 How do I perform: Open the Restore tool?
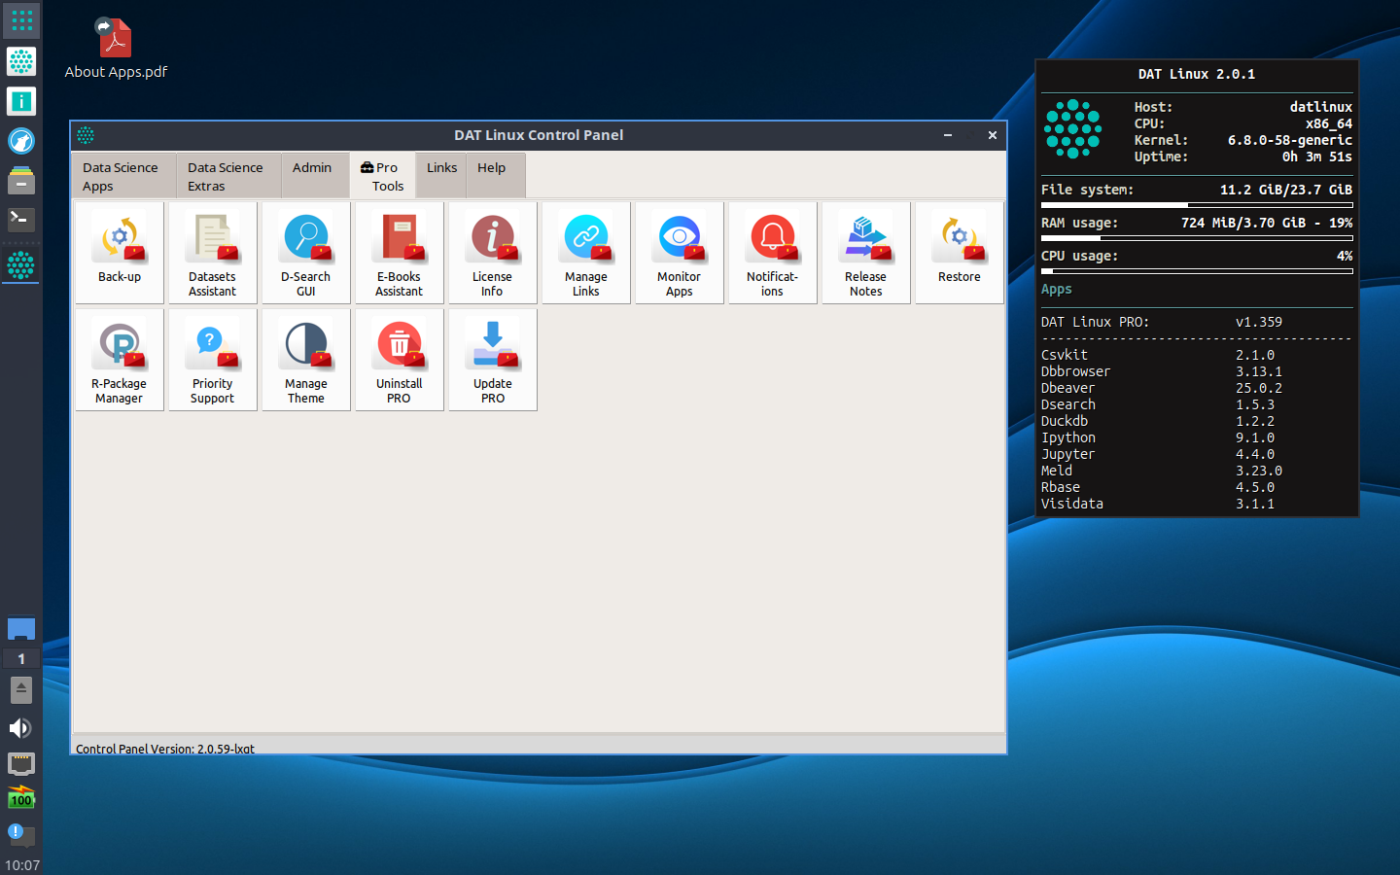click(x=959, y=253)
